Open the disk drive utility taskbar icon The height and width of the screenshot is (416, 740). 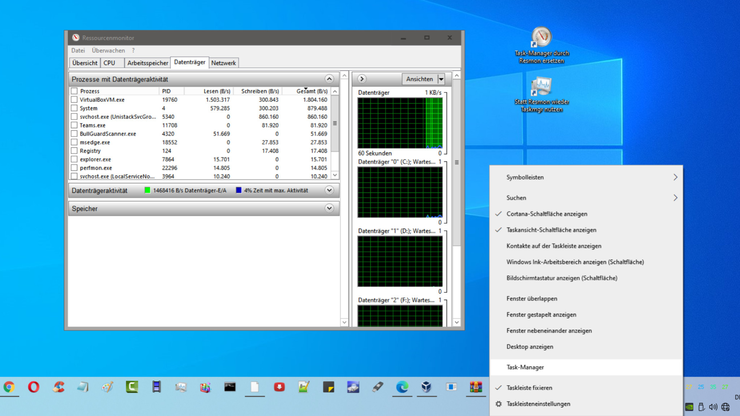(x=353, y=387)
